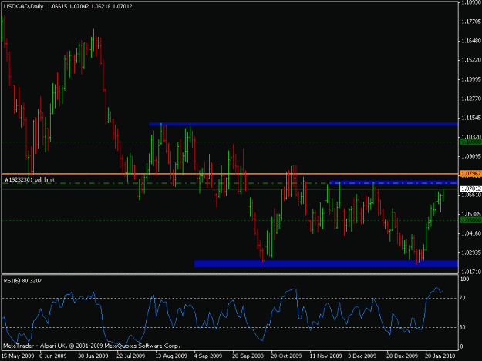The width and height of the screenshot is (482, 361).
Task: Click the 13 Aug 2009 date label
Action: (x=171, y=356)
